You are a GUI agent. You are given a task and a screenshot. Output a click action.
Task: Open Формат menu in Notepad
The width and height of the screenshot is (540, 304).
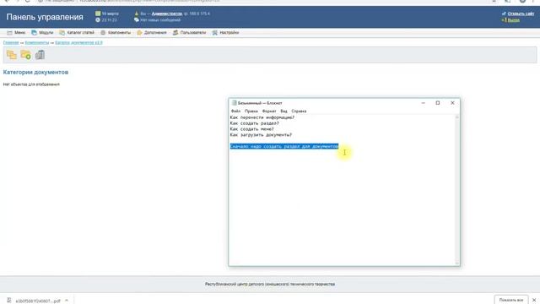pyautogui.click(x=269, y=111)
